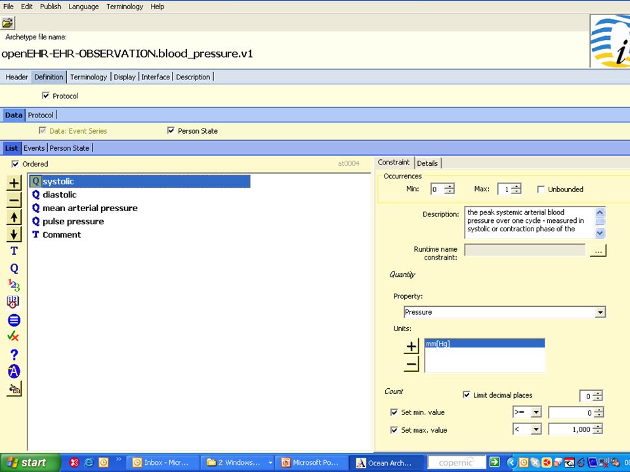Toggle Set min. value checkbox
This screenshot has height=472, width=630.
(x=394, y=412)
